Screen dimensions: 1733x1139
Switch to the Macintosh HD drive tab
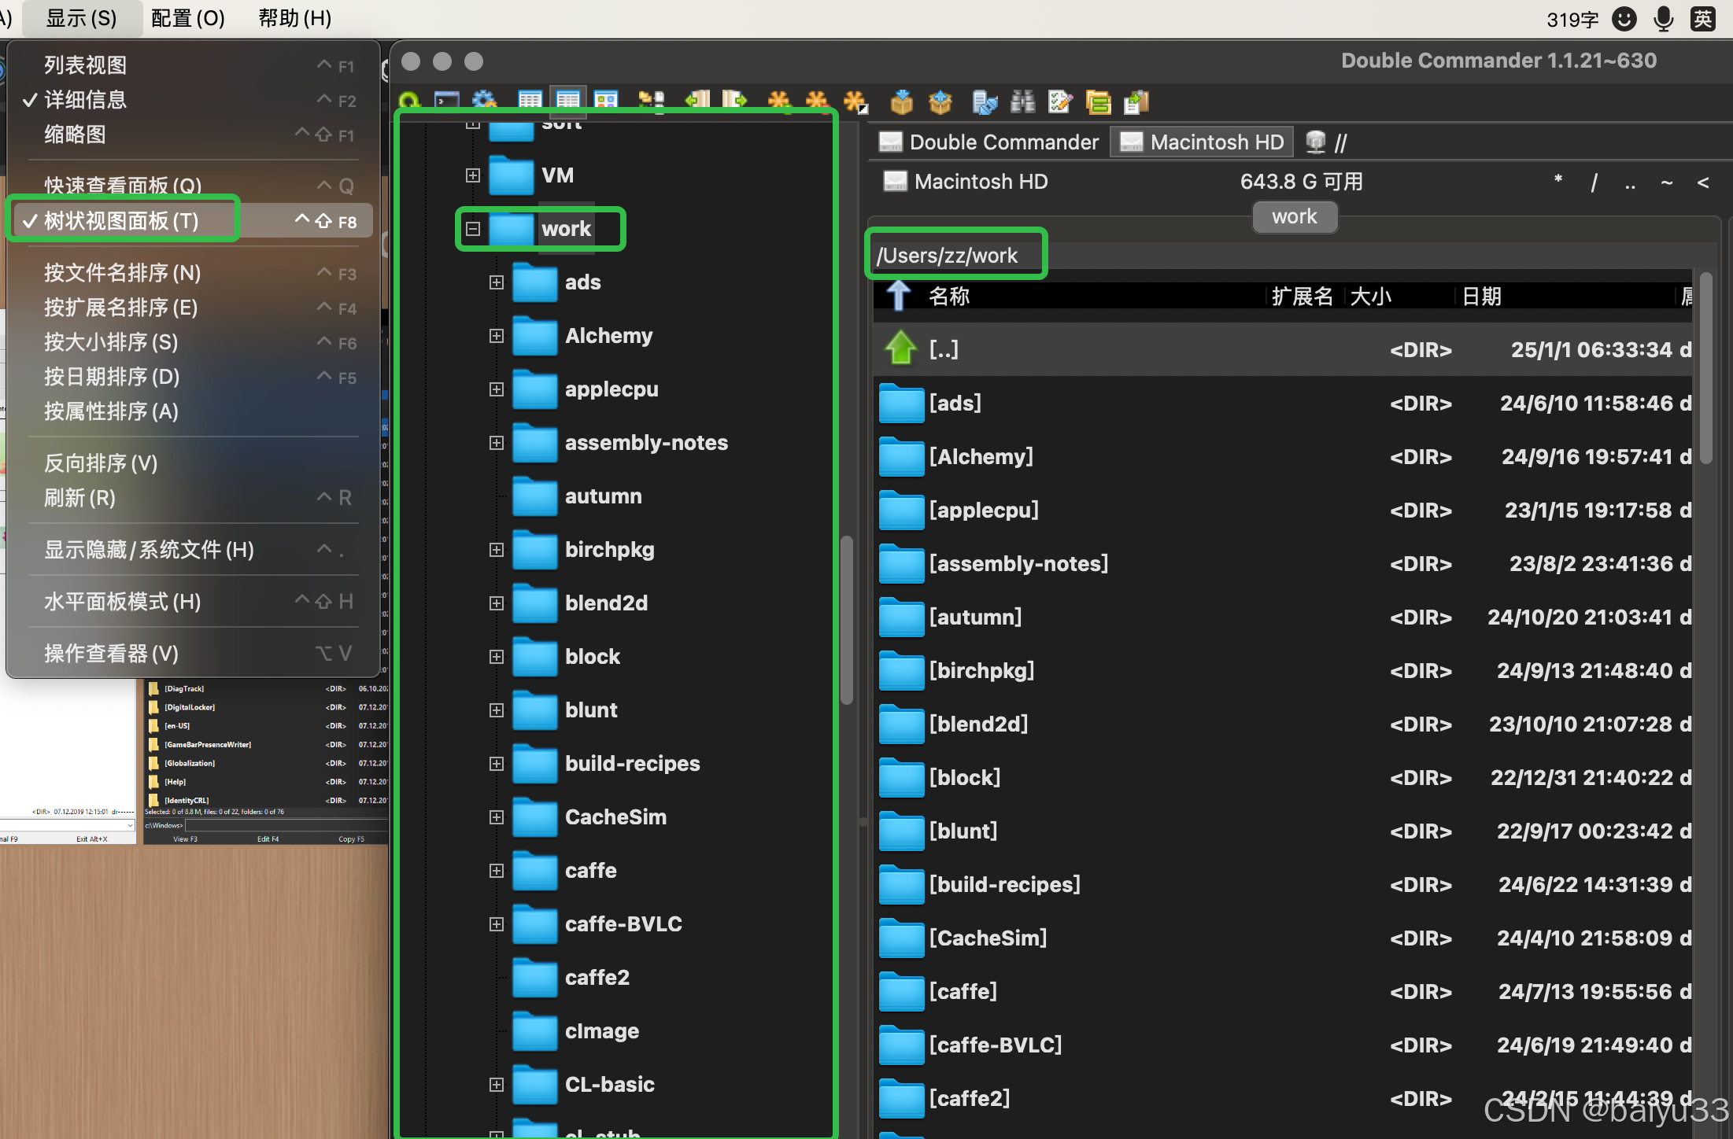(1201, 142)
